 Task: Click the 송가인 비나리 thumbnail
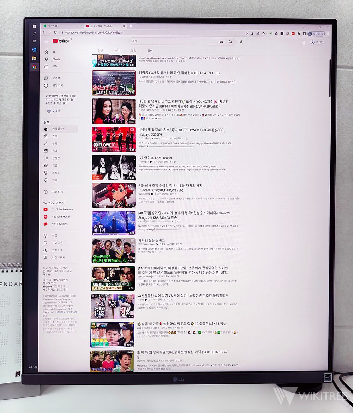point(114,223)
